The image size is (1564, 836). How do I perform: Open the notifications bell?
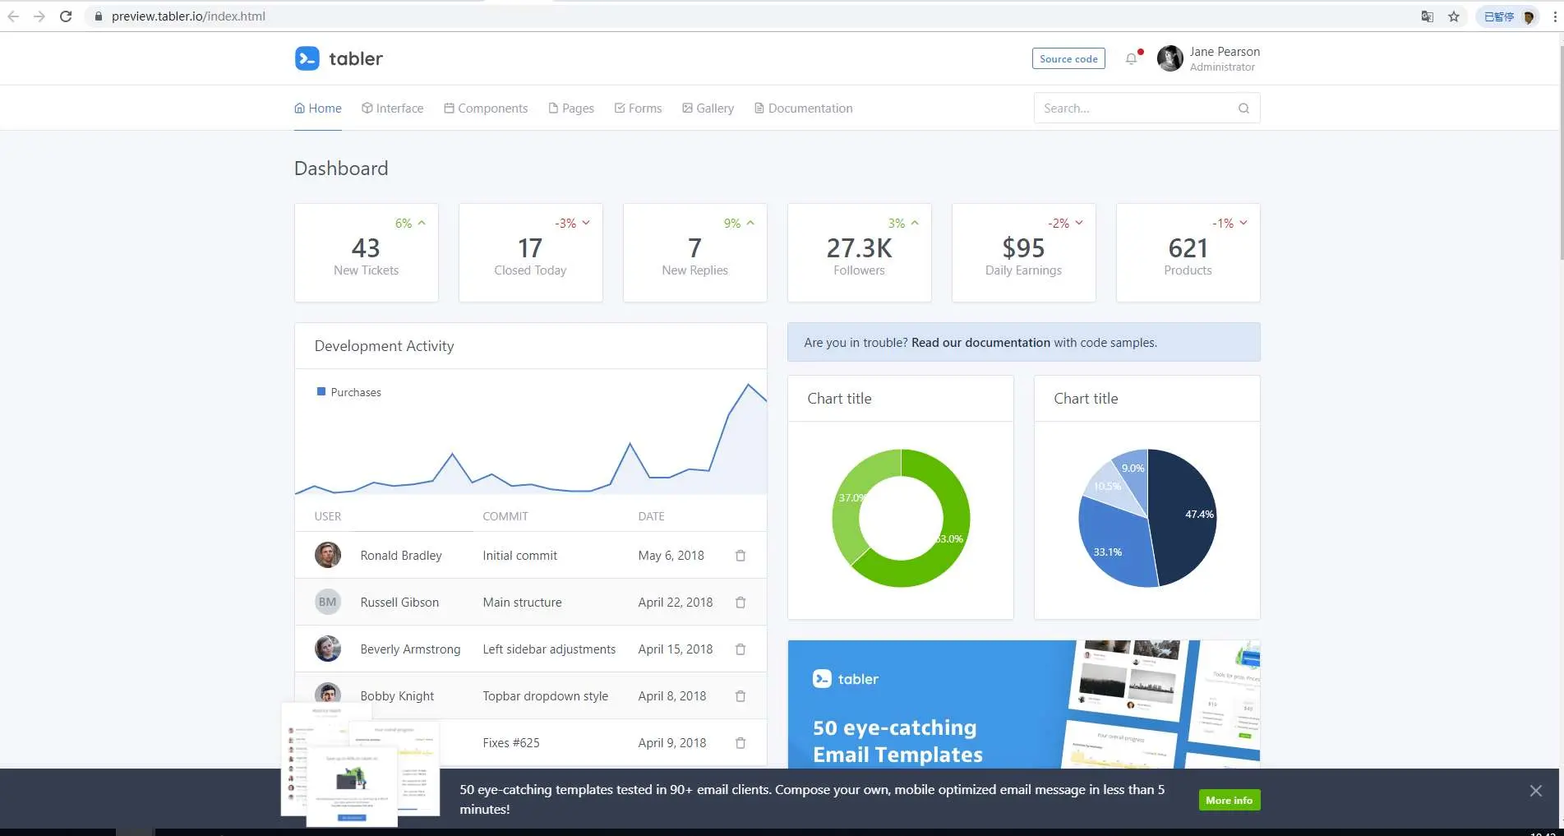pyautogui.click(x=1132, y=58)
